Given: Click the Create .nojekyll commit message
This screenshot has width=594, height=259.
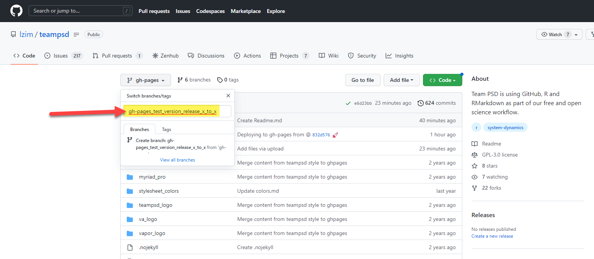Looking at the screenshot, I should 255,247.
